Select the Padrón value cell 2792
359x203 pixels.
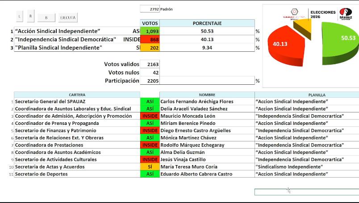click(150, 9)
